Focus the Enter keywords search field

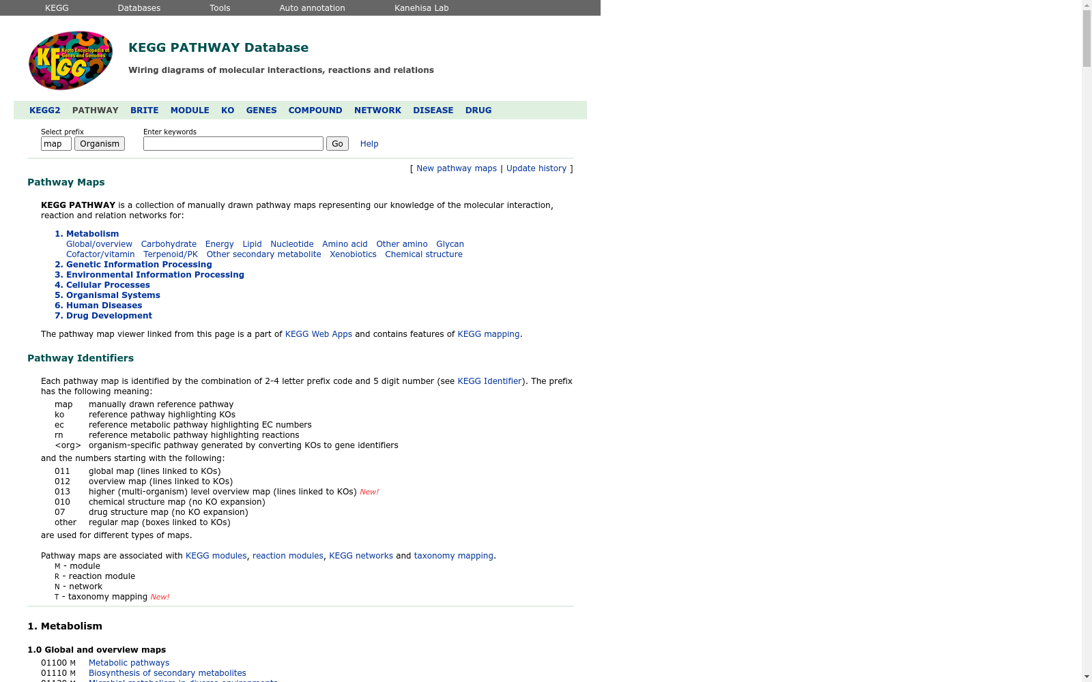233,144
